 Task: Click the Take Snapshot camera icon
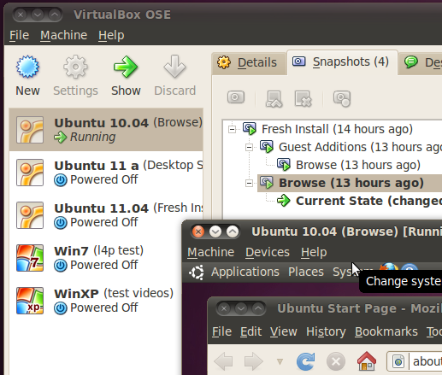click(x=236, y=97)
